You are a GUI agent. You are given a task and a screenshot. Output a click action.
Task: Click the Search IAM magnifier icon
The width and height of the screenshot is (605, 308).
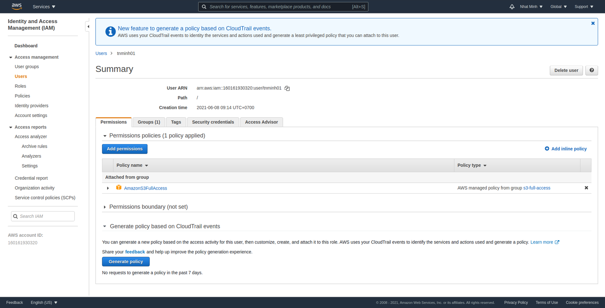(15, 216)
